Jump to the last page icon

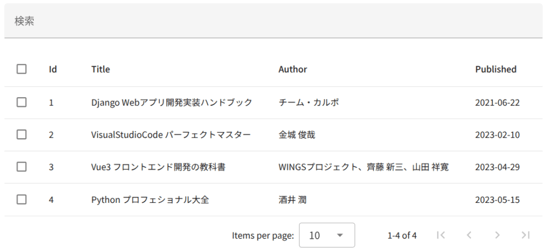[525, 235]
